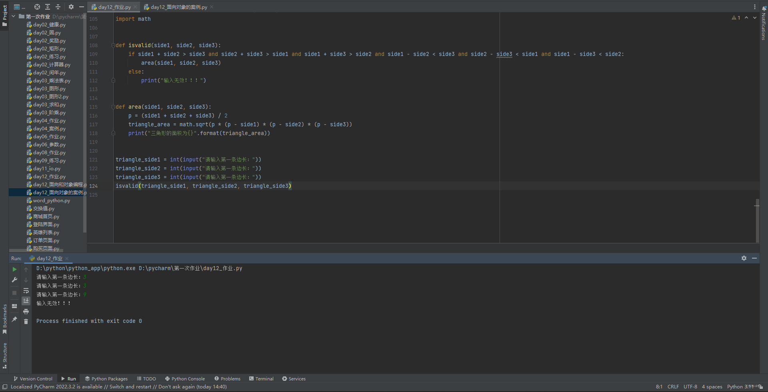Click the editor vertical scrollbar thumb
This screenshot has width=768, height=392.
(x=757, y=220)
